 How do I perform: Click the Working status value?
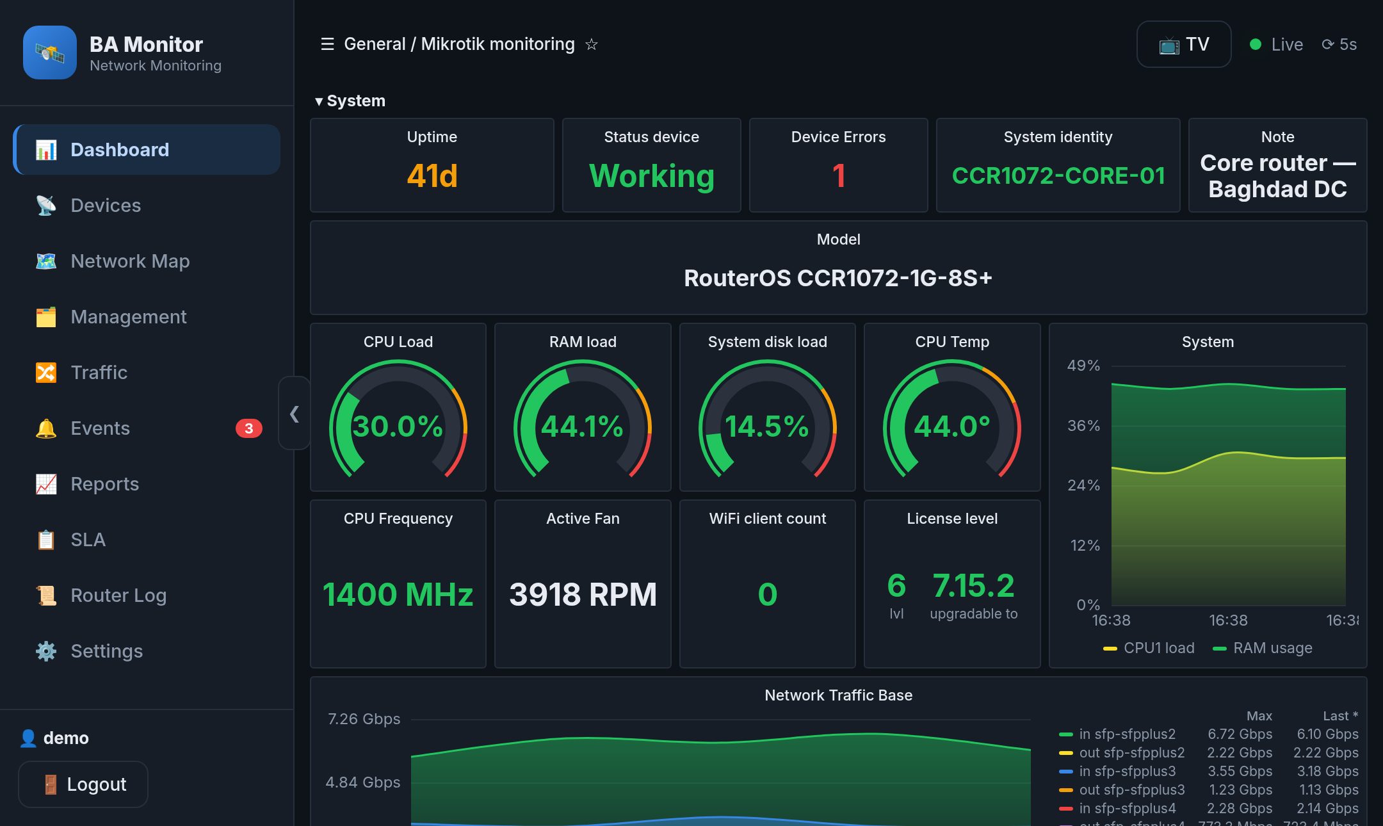(x=652, y=176)
